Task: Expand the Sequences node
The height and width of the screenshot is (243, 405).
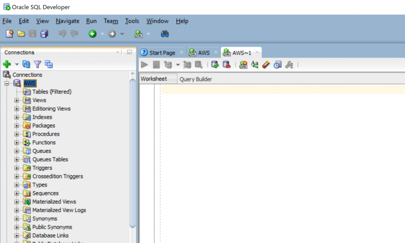Action: click(17, 193)
